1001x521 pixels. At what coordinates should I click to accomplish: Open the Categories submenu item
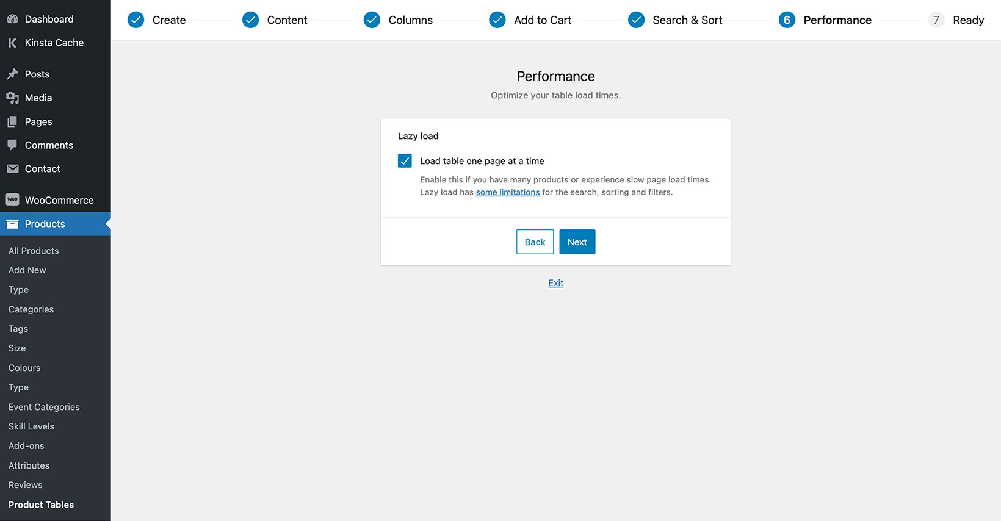coord(31,309)
